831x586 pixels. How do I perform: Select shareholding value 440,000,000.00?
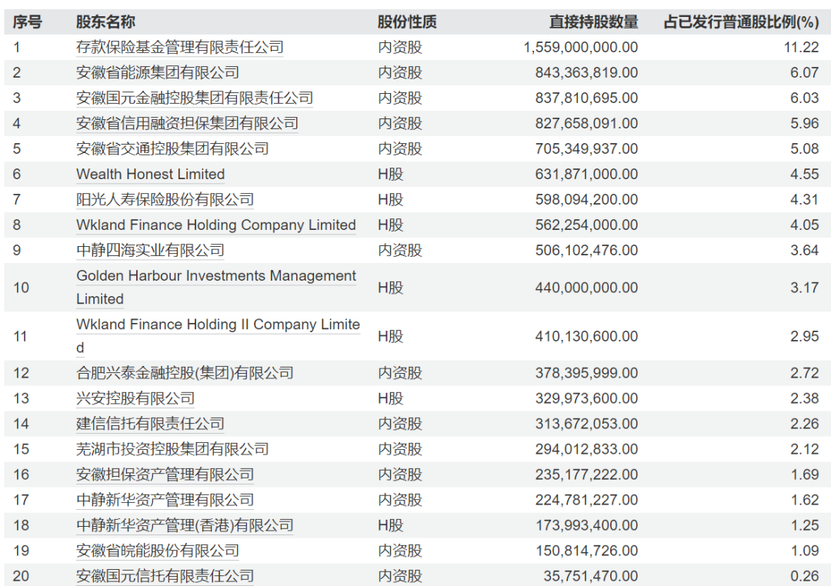coord(586,288)
